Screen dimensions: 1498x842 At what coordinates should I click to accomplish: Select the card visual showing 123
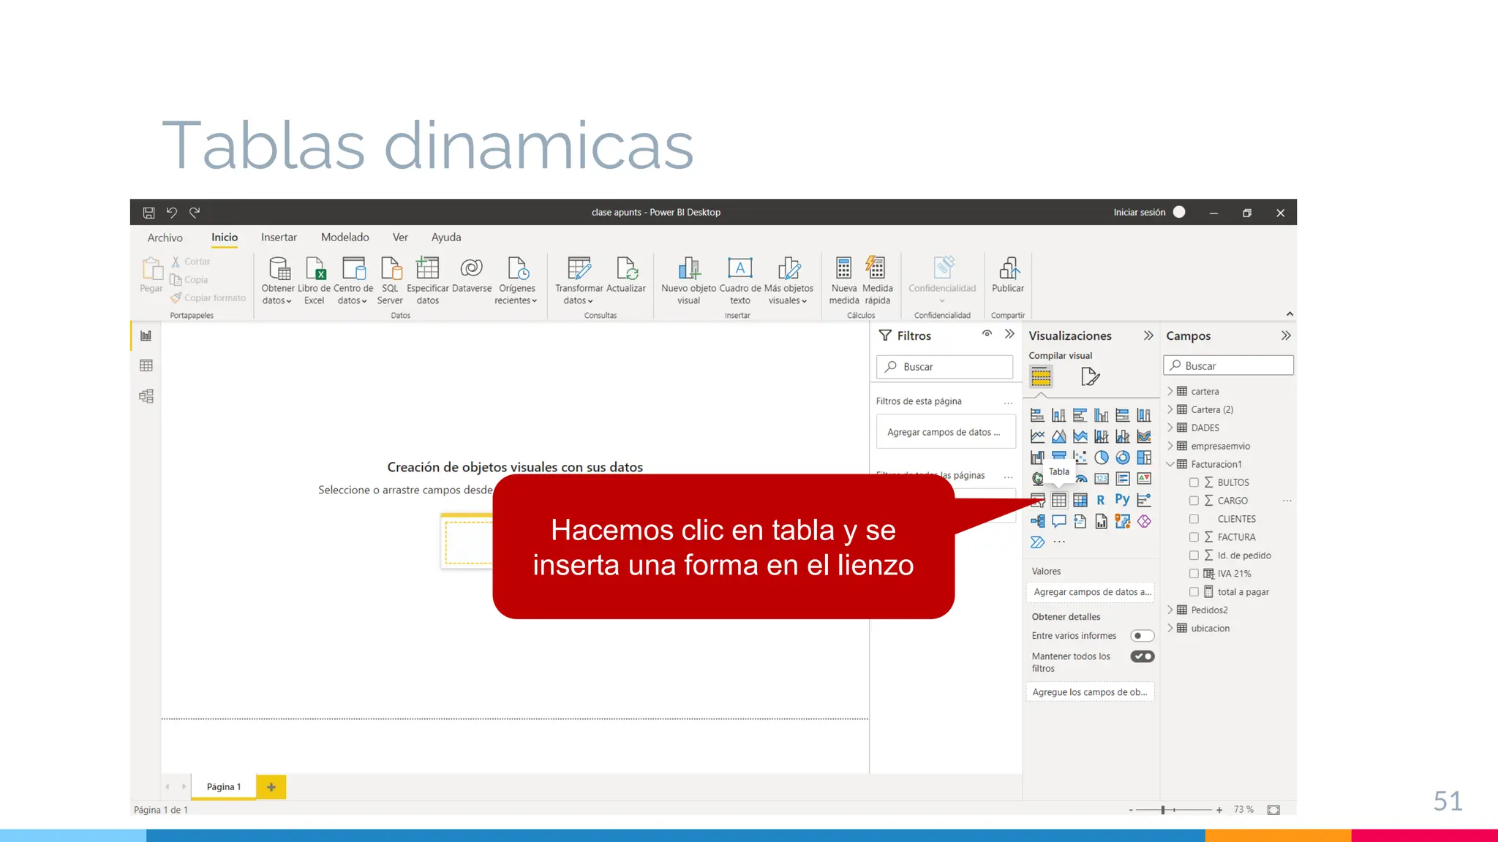1101,479
